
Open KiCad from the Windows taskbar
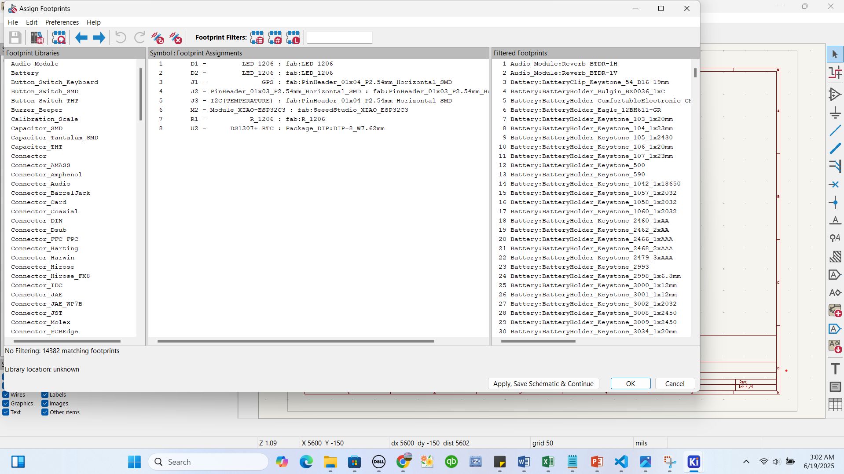point(694,462)
